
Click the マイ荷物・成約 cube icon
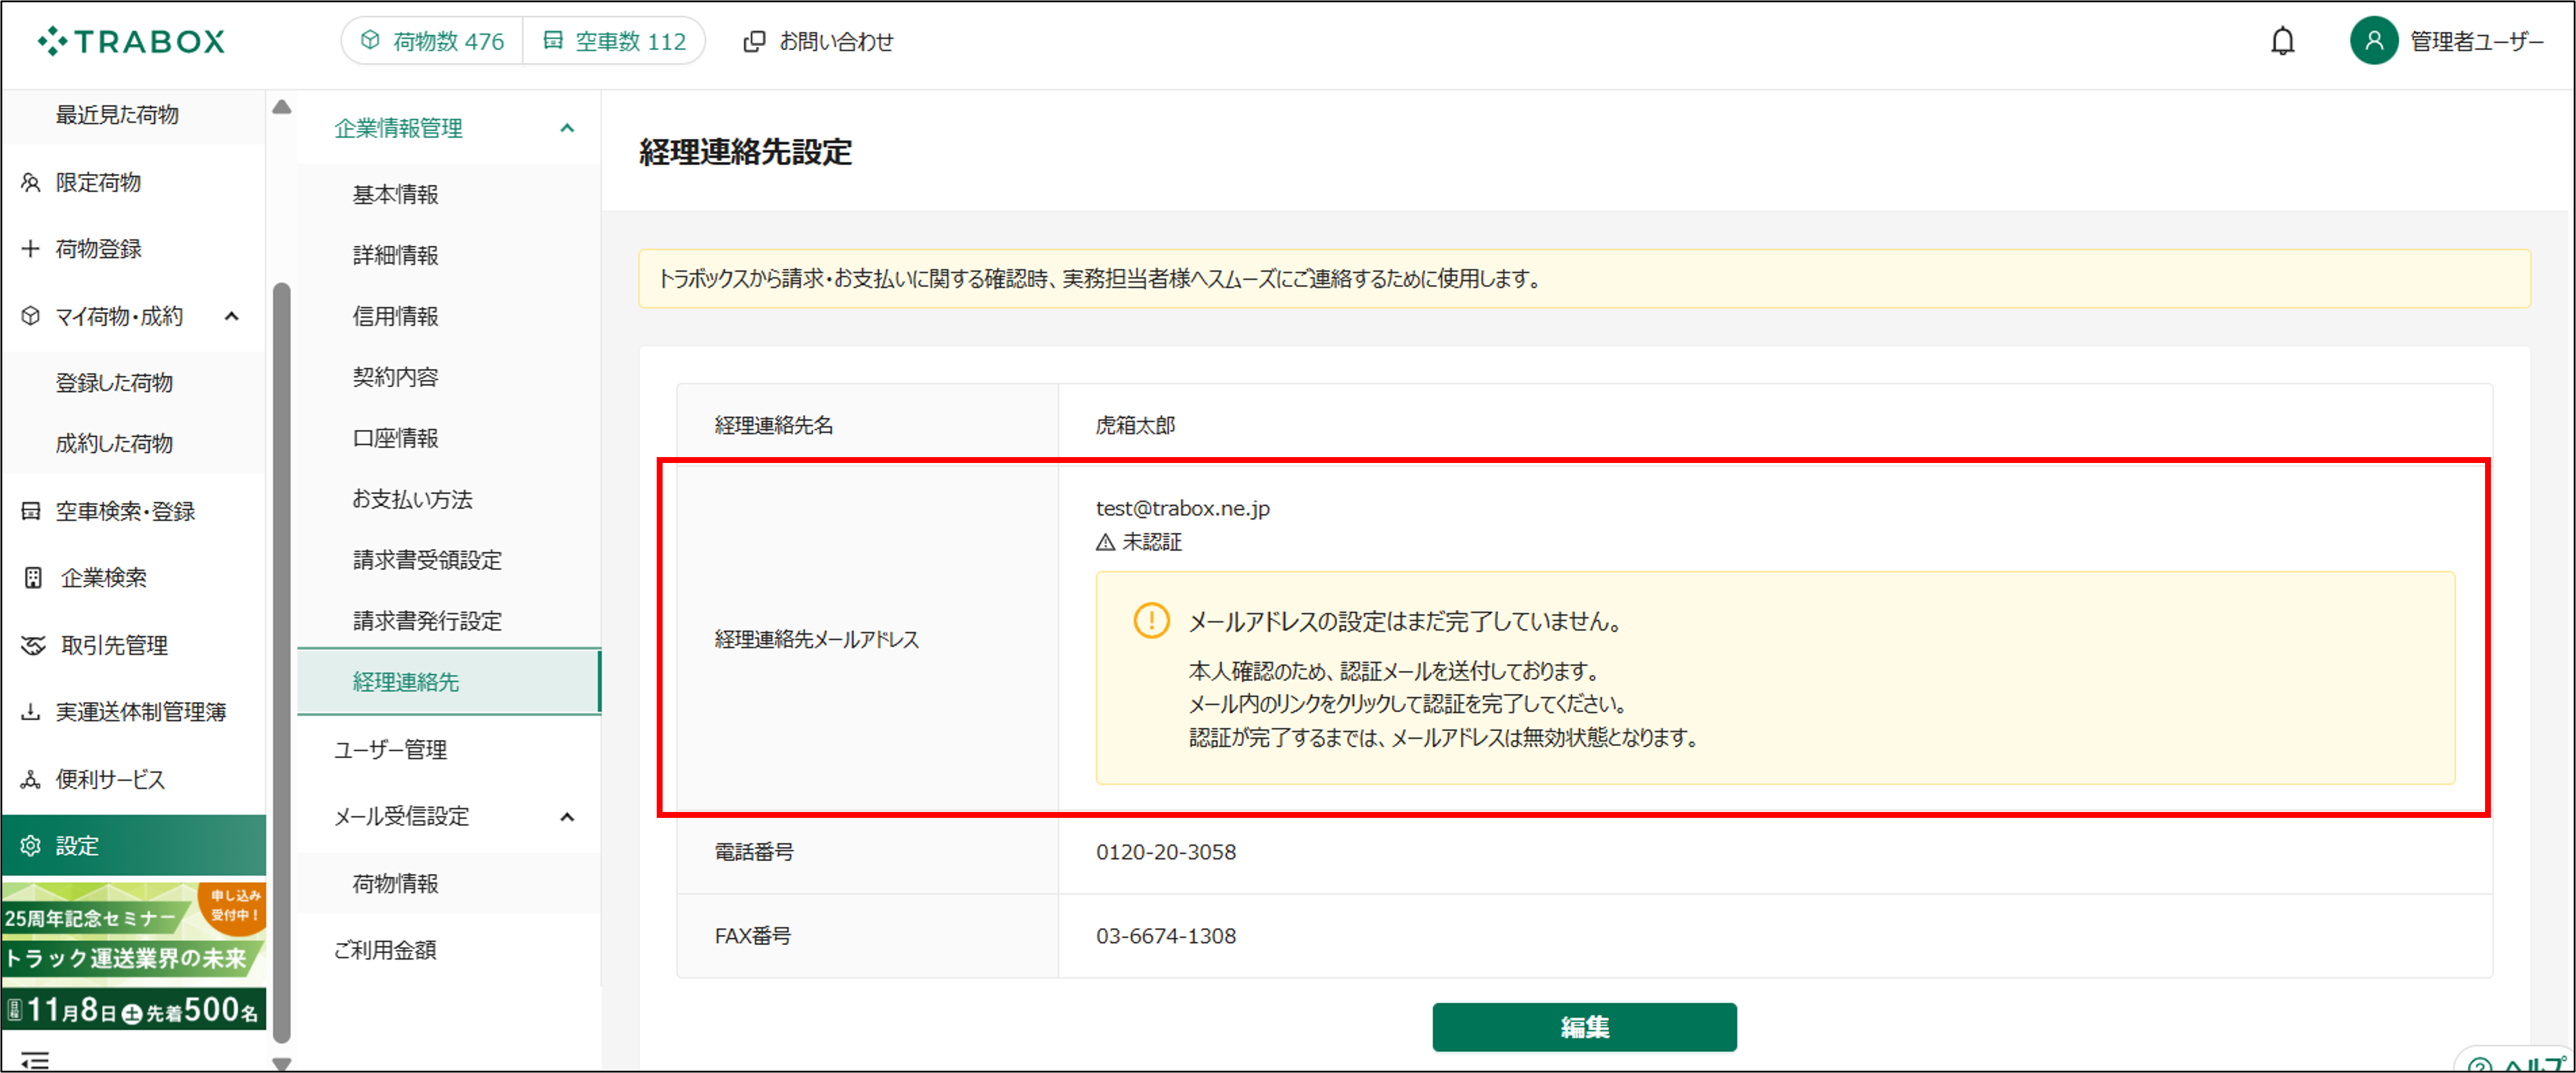31,316
